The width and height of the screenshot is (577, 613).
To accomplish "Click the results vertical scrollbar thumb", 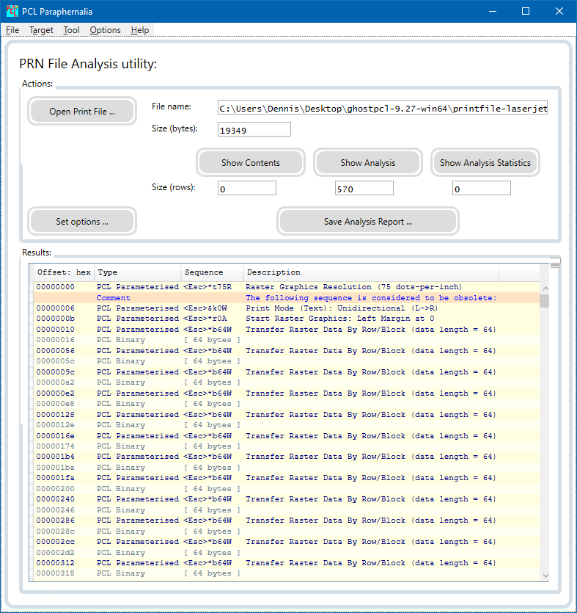I will pos(545,301).
